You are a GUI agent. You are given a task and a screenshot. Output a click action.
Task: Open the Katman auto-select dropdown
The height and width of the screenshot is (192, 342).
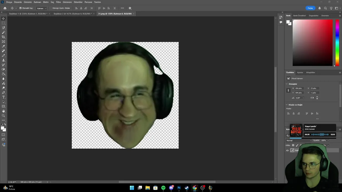tap(42, 8)
